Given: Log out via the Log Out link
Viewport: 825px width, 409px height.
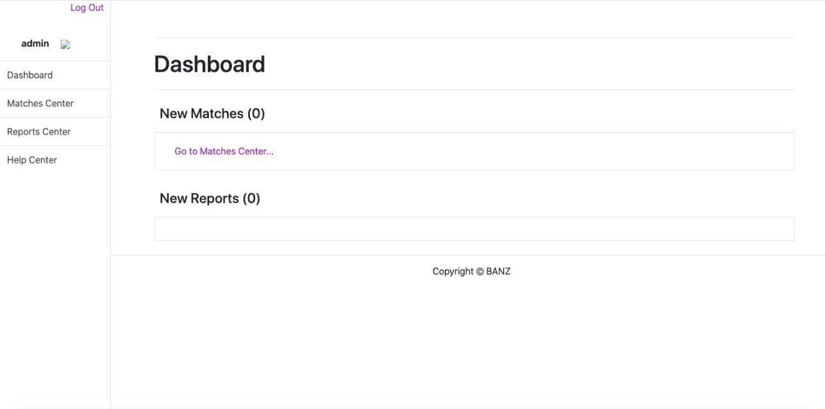Looking at the screenshot, I should (x=87, y=8).
